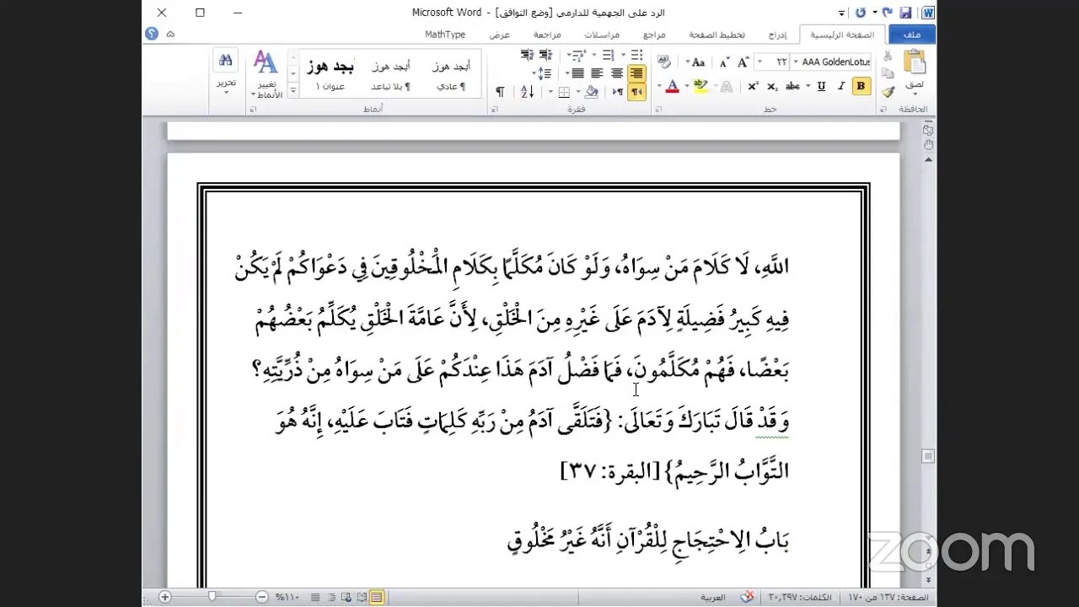The width and height of the screenshot is (1079, 607).
Task: Click the Increase Indent icon
Action: [x=527, y=55]
